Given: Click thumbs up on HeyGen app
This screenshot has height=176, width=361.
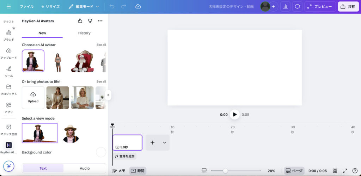Looking at the screenshot, I should tap(80, 21).
